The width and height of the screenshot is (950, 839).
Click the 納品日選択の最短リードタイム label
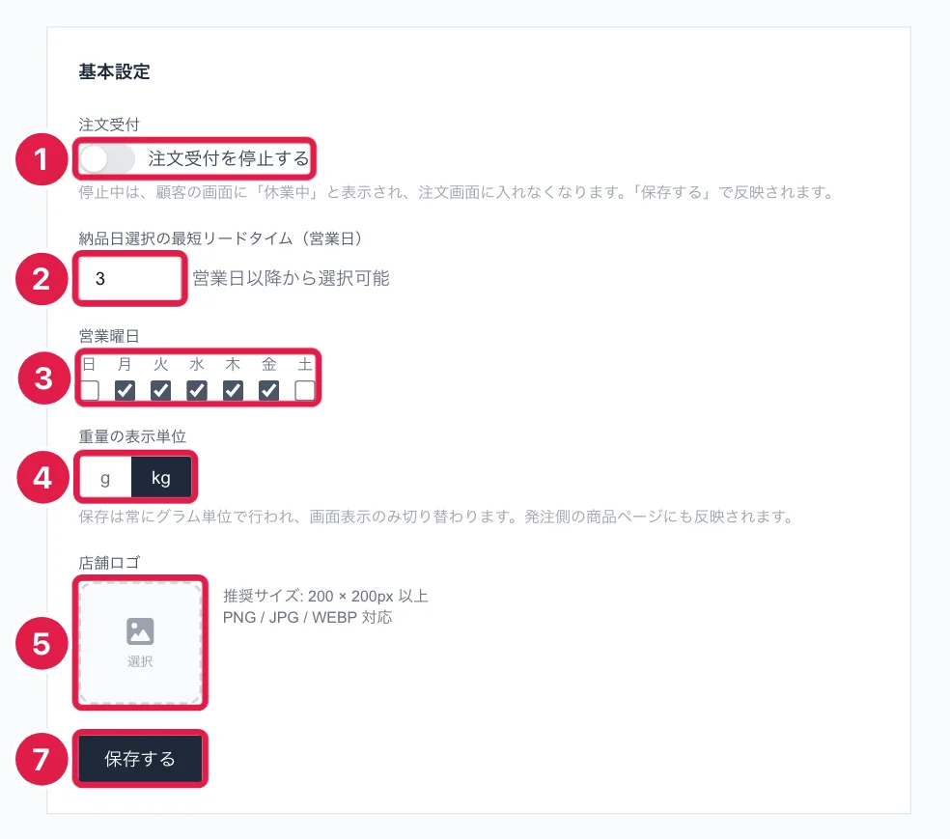[220, 238]
